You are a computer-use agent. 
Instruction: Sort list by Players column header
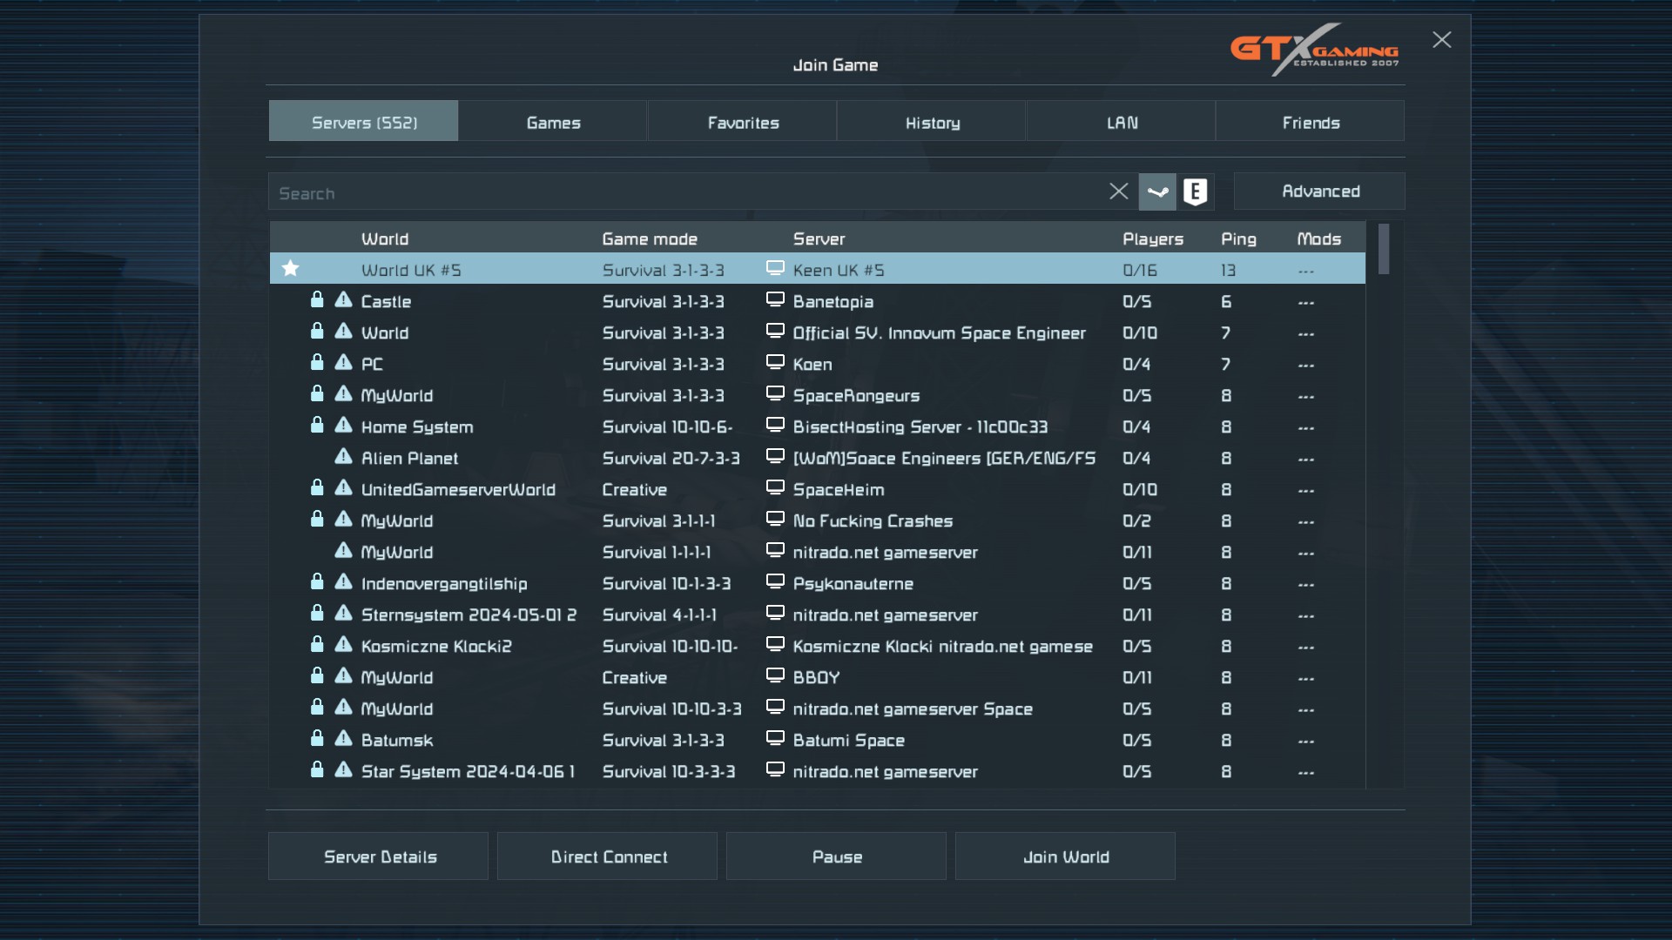click(x=1152, y=238)
